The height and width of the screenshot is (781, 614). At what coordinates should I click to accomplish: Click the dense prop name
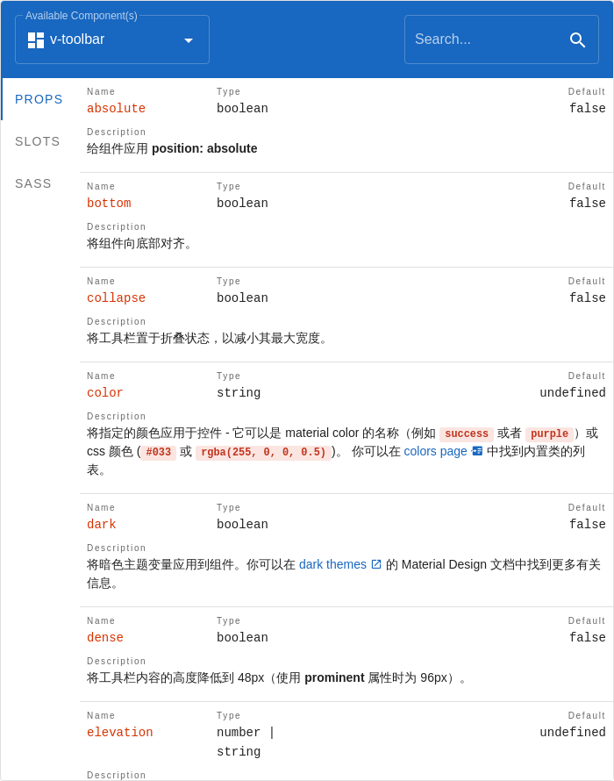104,637
